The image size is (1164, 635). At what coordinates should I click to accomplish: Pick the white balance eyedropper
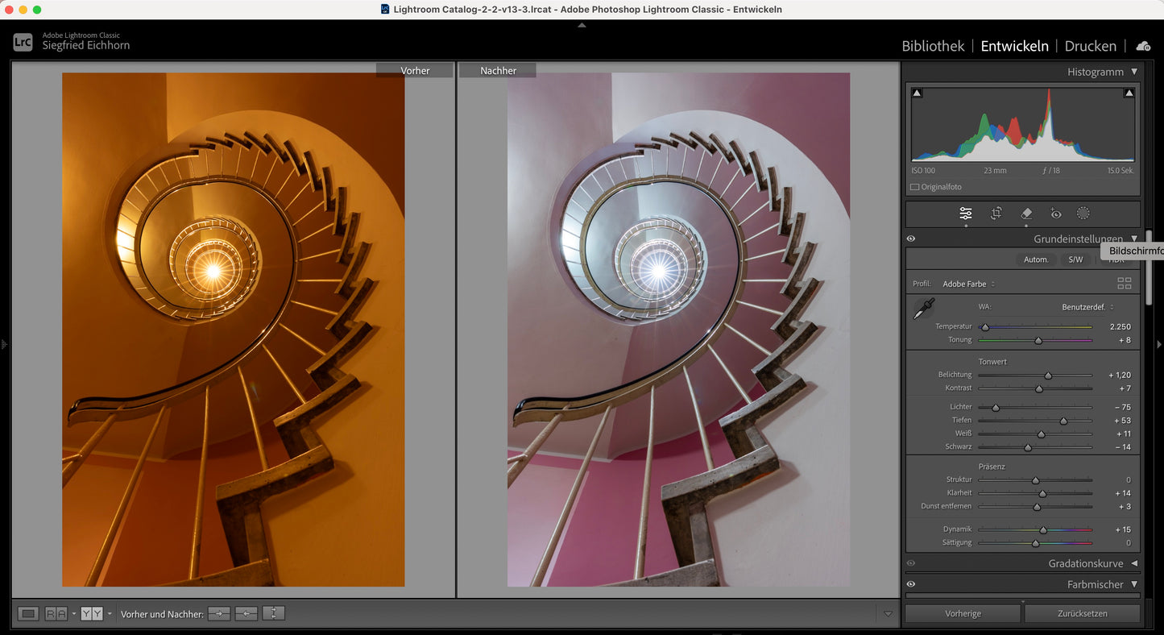pyautogui.click(x=923, y=309)
